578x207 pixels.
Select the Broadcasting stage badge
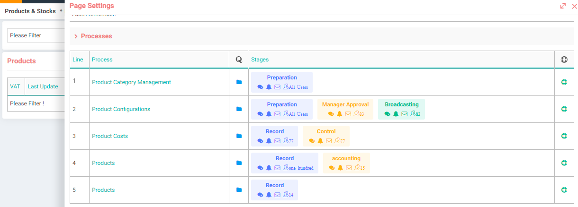tap(401, 104)
